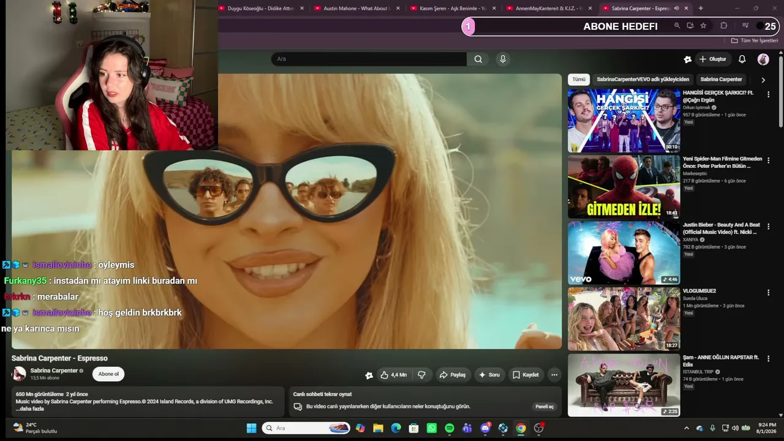Open the Spider-Man 'GİTMEDEN İZLE!' thumbnail
The height and width of the screenshot is (441, 784).
click(x=624, y=187)
